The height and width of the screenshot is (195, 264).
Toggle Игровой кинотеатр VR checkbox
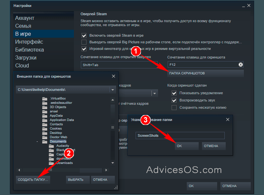point(84,49)
